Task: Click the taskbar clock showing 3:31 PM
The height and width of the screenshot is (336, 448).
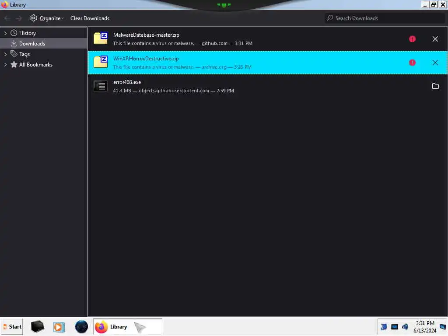Action: coord(425,327)
